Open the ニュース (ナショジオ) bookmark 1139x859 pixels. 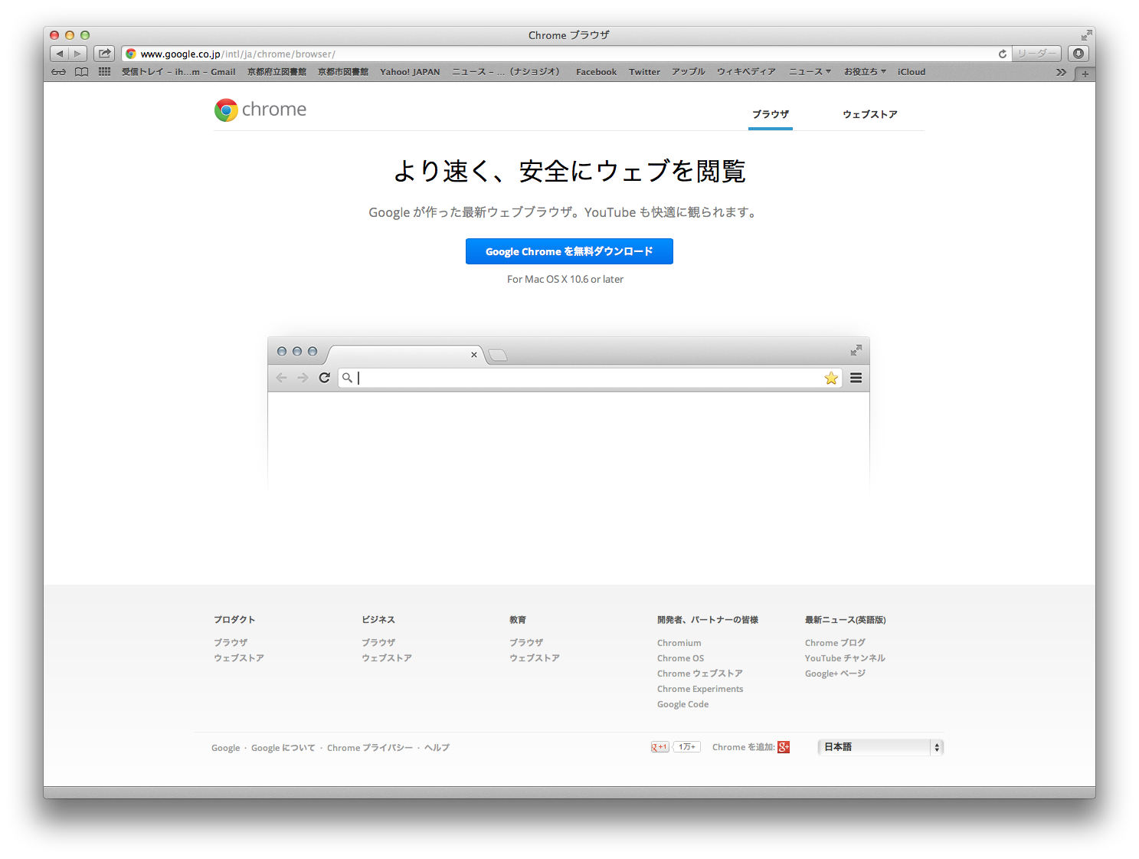click(506, 72)
